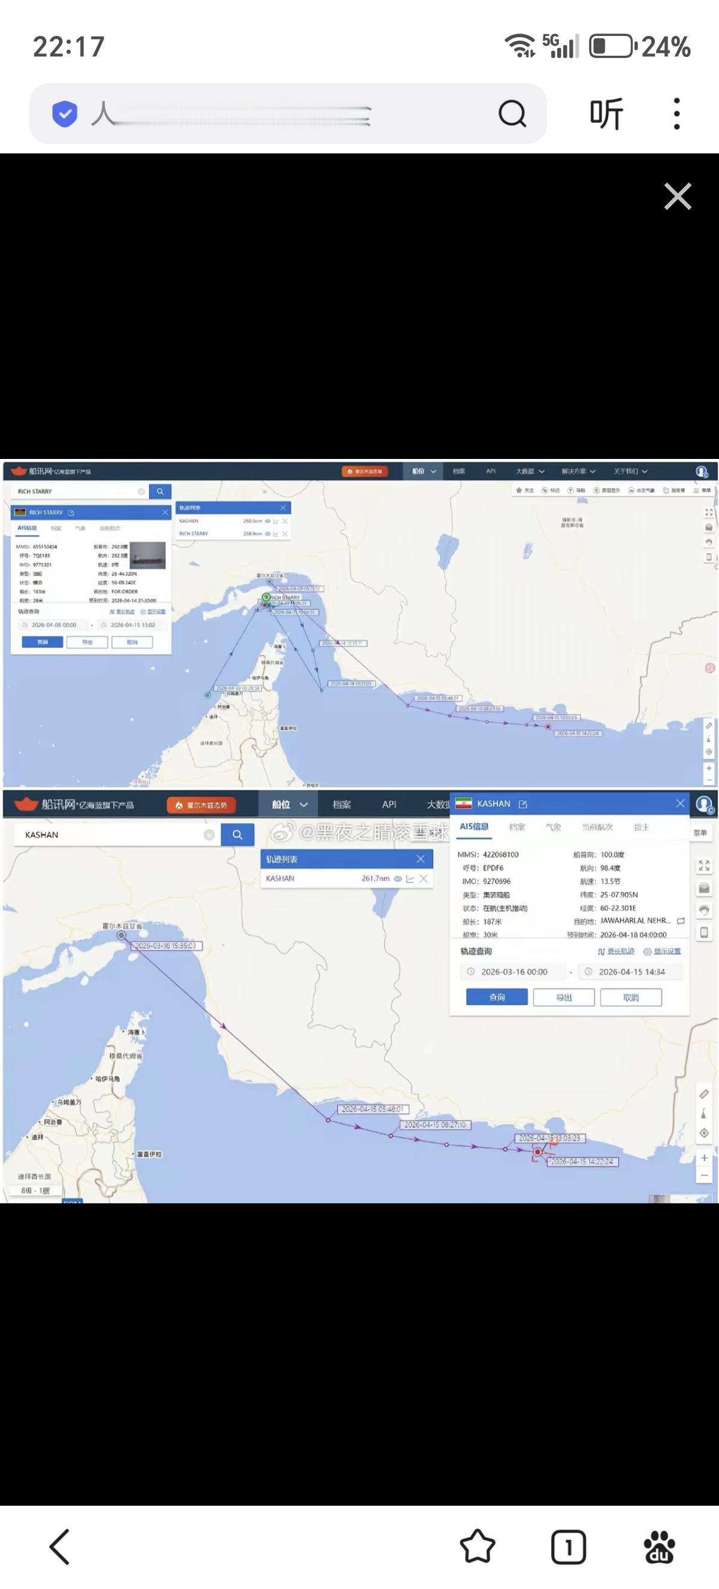Switch to the 货主 tab in the KASHAN panel
The image size is (719, 1589).
(x=641, y=827)
